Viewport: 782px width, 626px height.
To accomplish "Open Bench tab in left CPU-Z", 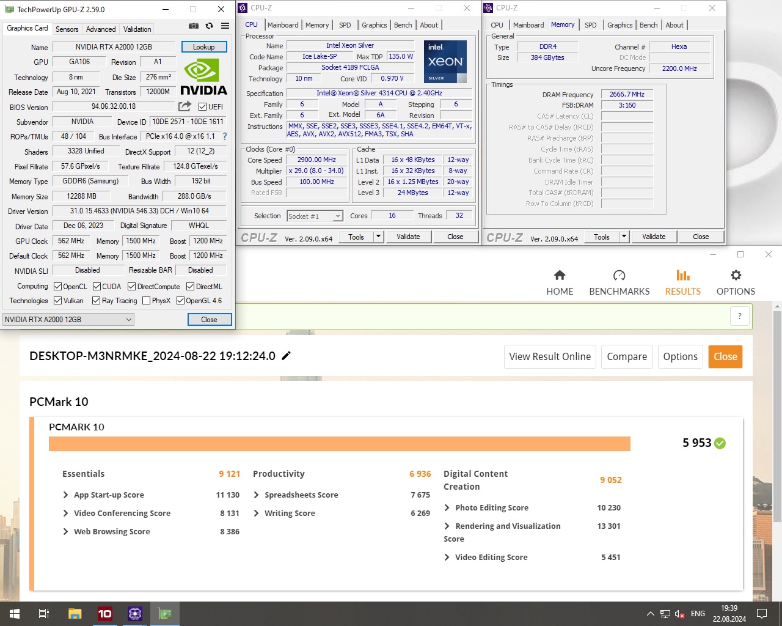I will point(403,25).
